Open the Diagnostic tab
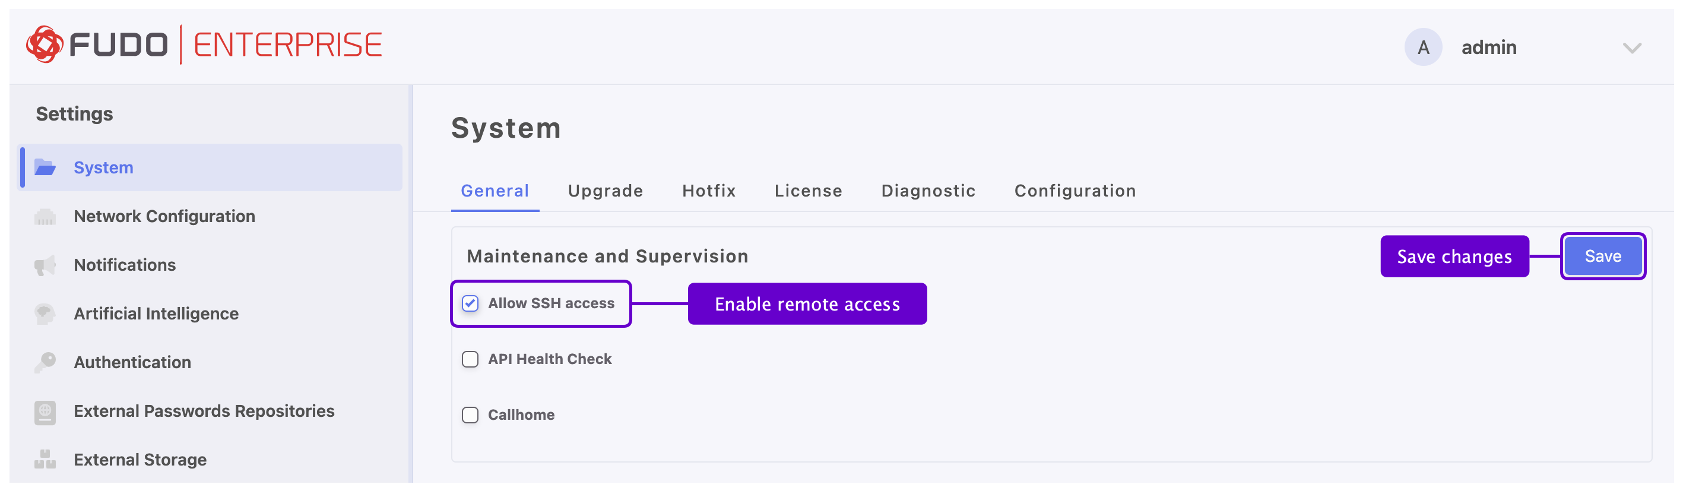The image size is (1683, 497). point(928,191)
